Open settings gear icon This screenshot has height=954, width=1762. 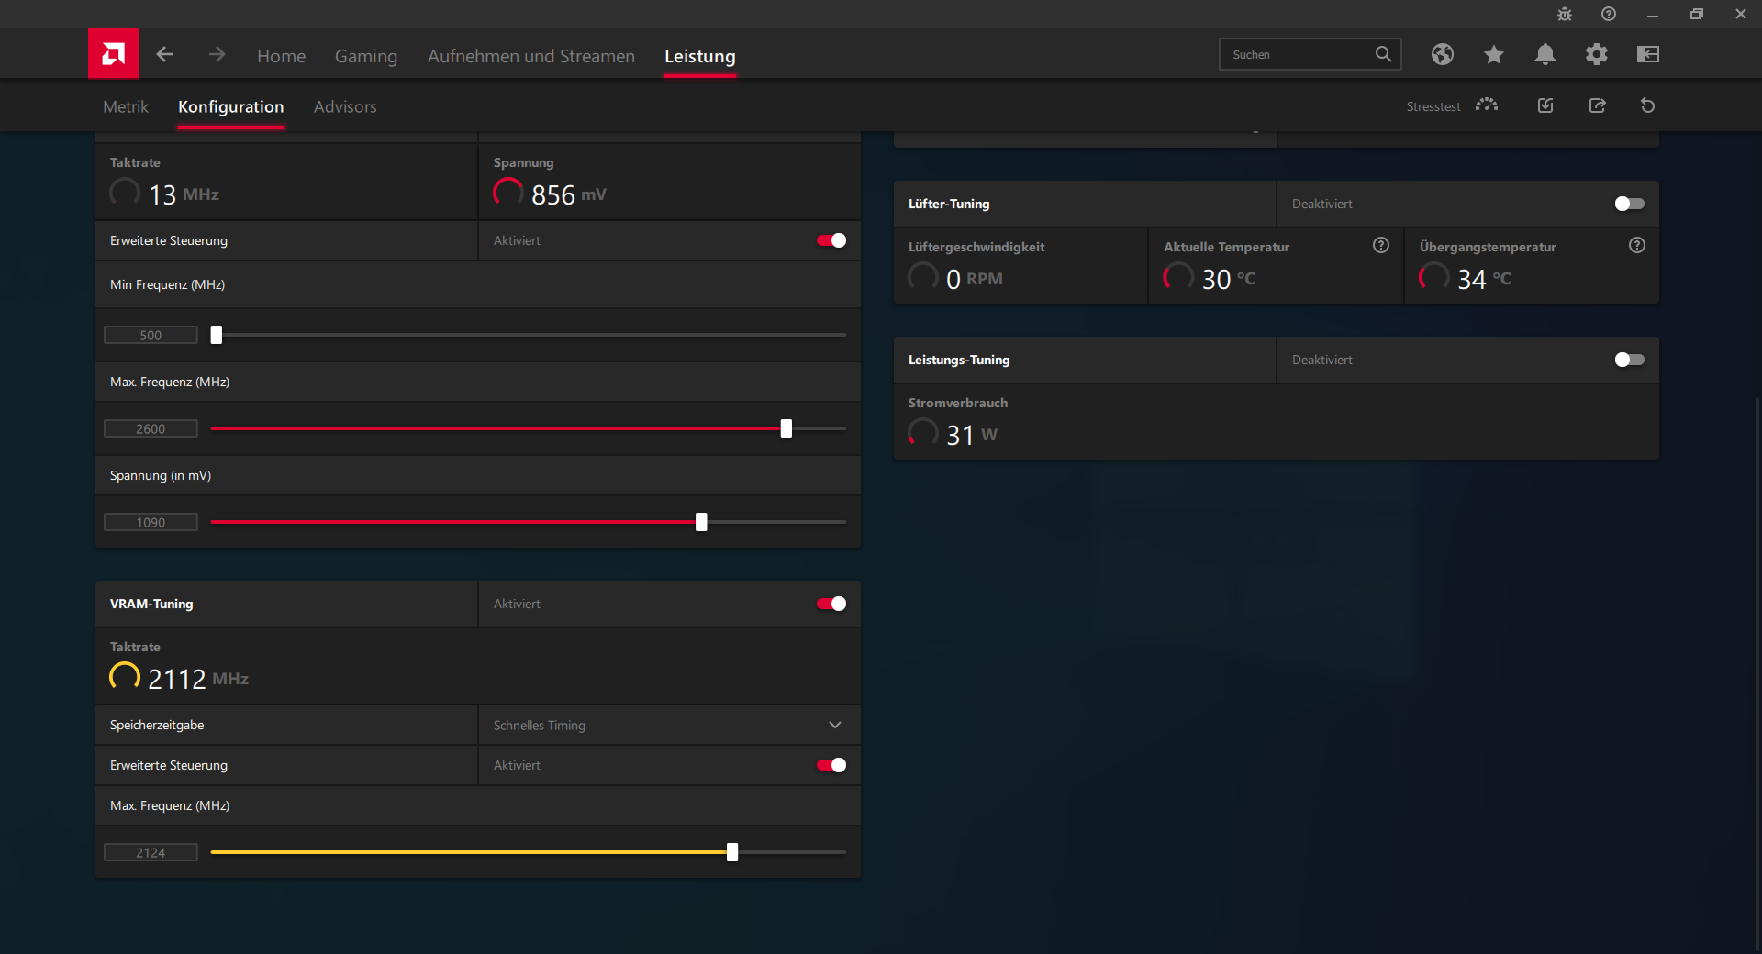coord(1597,54)
